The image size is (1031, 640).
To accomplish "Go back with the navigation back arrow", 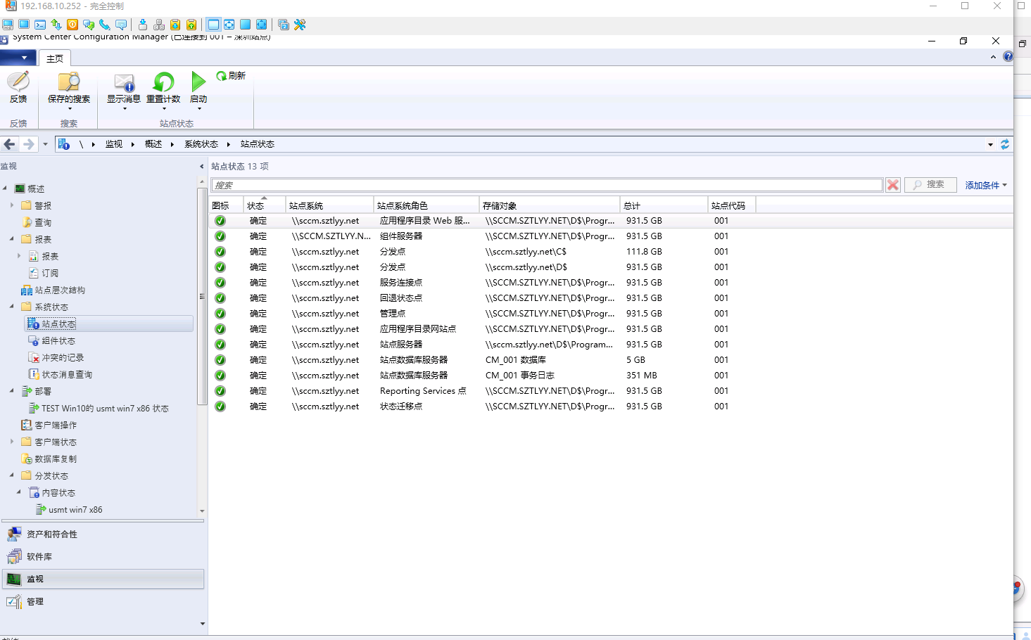I will click(x=9, y=144).
